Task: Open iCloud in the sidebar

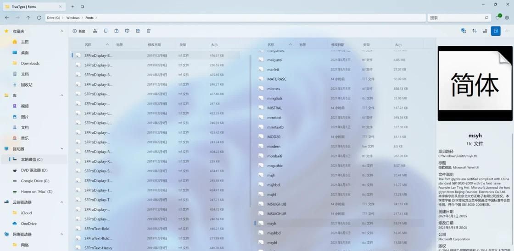Action: click(x=34, y=213)
